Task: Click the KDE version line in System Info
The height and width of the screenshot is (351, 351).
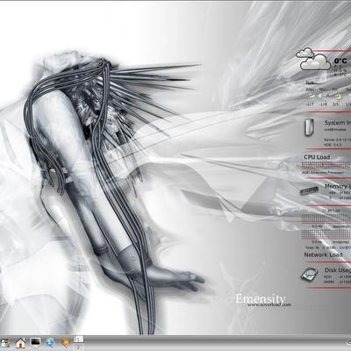Action: click(332, 145)
